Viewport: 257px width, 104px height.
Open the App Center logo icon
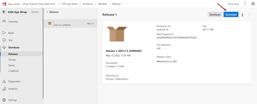click(x=4, y=4)
